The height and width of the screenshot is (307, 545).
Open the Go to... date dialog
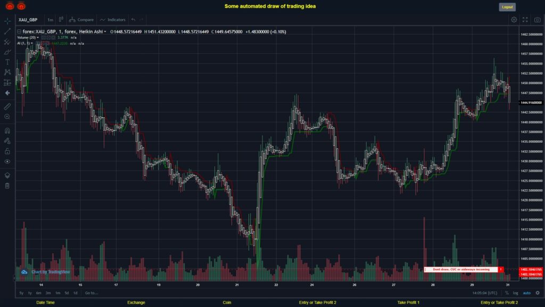(92, 293)
